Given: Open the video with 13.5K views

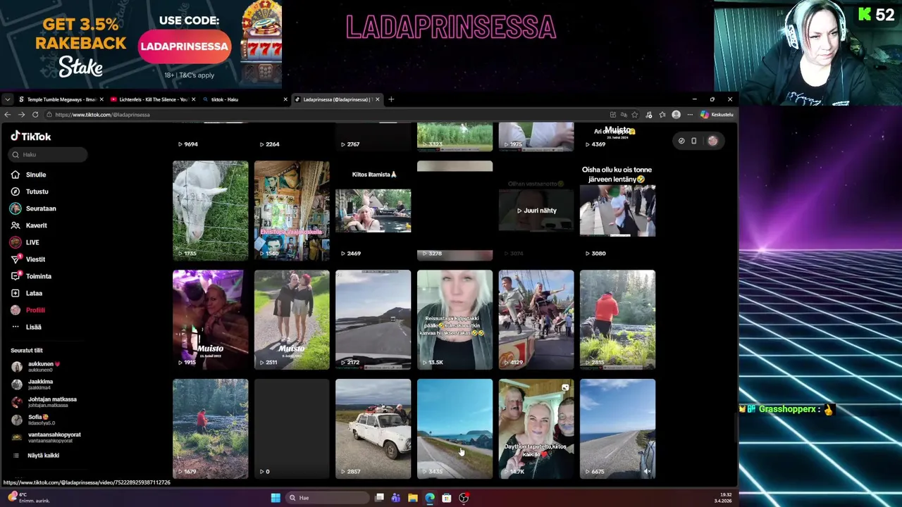Looking at the screenshot, I should tap(455, 320).
